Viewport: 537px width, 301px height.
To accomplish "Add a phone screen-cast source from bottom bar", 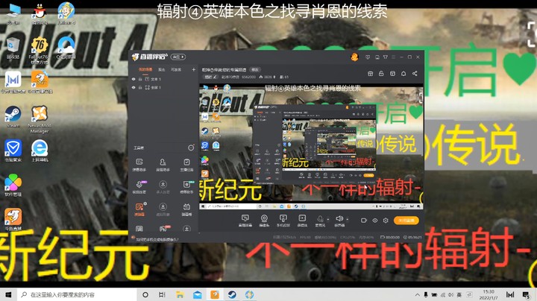I will (x=283, y=221).
